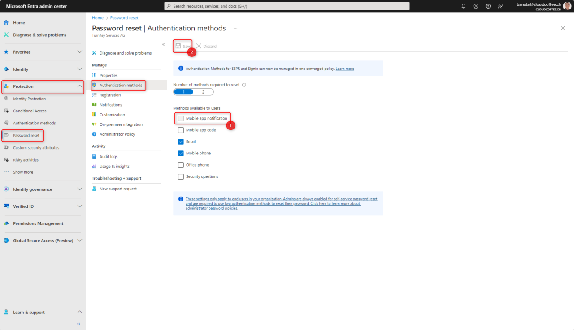574x330 pixels.
Task: Disable the Email authentication method
Action: tap(181, 141)
